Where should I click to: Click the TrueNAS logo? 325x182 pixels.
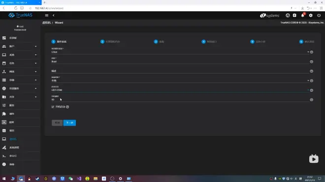click(20, 15)
